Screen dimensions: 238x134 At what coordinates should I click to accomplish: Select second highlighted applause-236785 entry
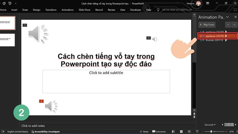click(218, 36)
